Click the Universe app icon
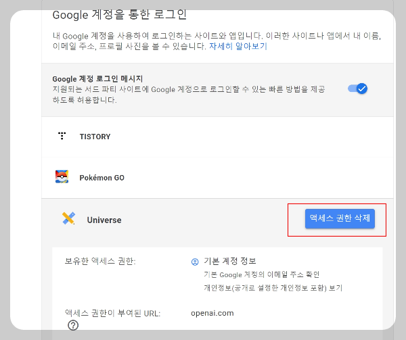The height and width of the screenshot is (340, 406). coord(68,218)
